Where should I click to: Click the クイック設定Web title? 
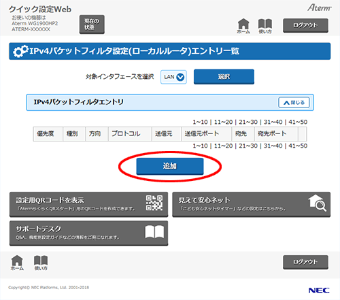(40, 10)
